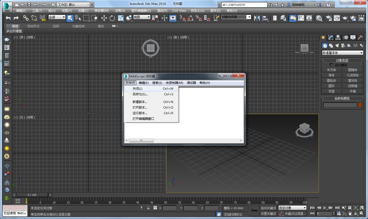Screen dimensions: 368x219
Task: Open the Motion command panel tab
Action: point(346,37)
